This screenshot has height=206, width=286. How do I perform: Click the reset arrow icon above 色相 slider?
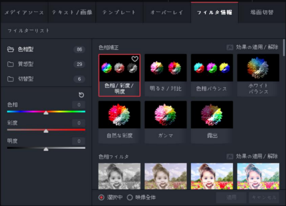coord(82,95)
